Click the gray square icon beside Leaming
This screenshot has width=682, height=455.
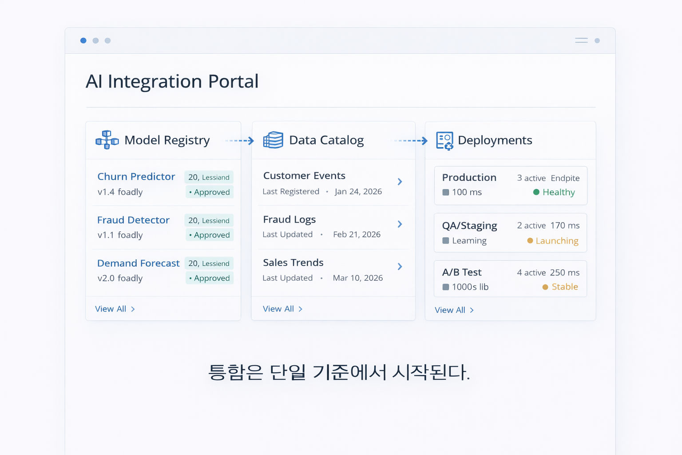pos(446,241)
